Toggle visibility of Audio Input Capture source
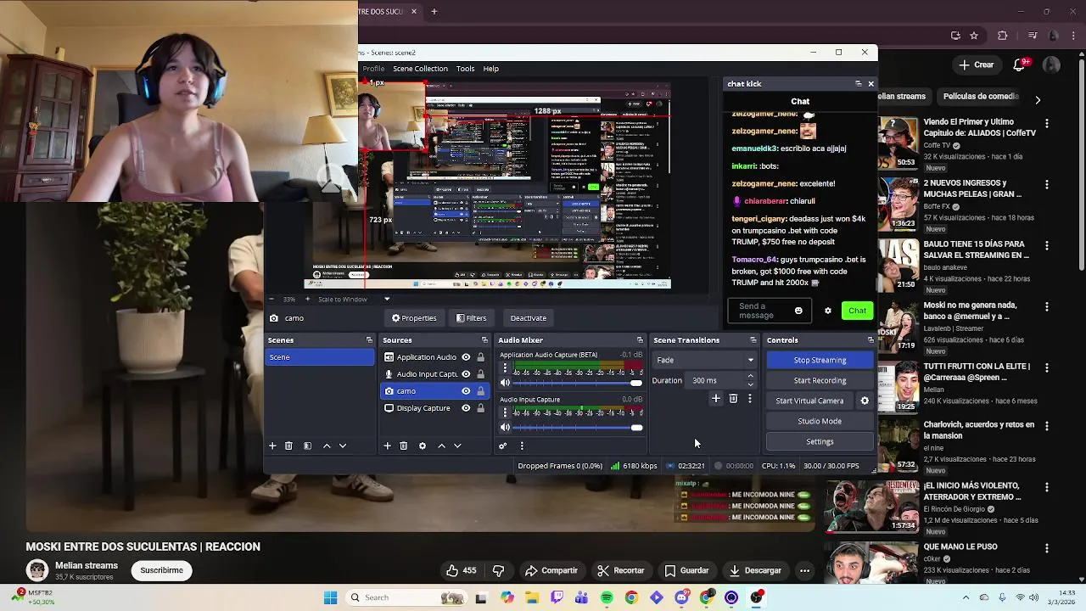The image size is (1086, 611). [466, 374]
